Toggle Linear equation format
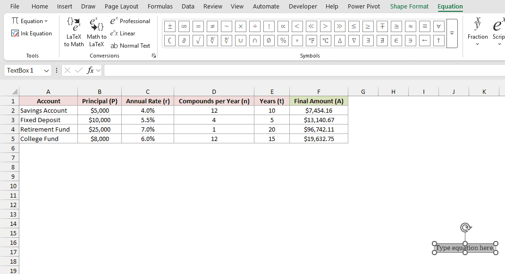The height and width of the screenshot is (274, 505). [x=123, y=33]
